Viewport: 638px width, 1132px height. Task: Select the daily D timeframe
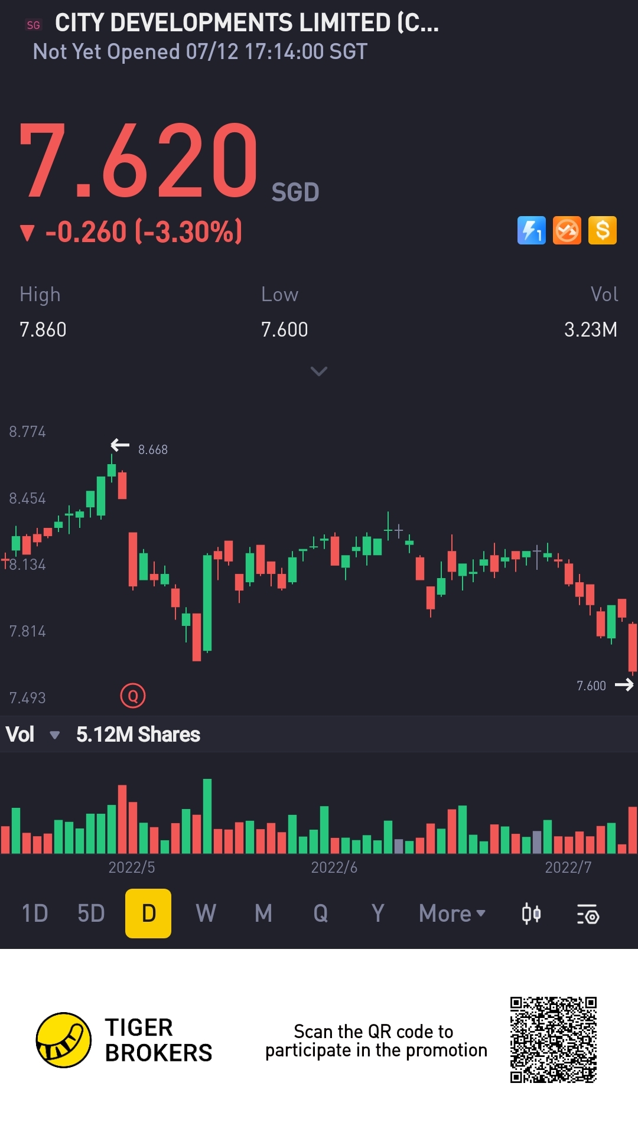(148, 914)
